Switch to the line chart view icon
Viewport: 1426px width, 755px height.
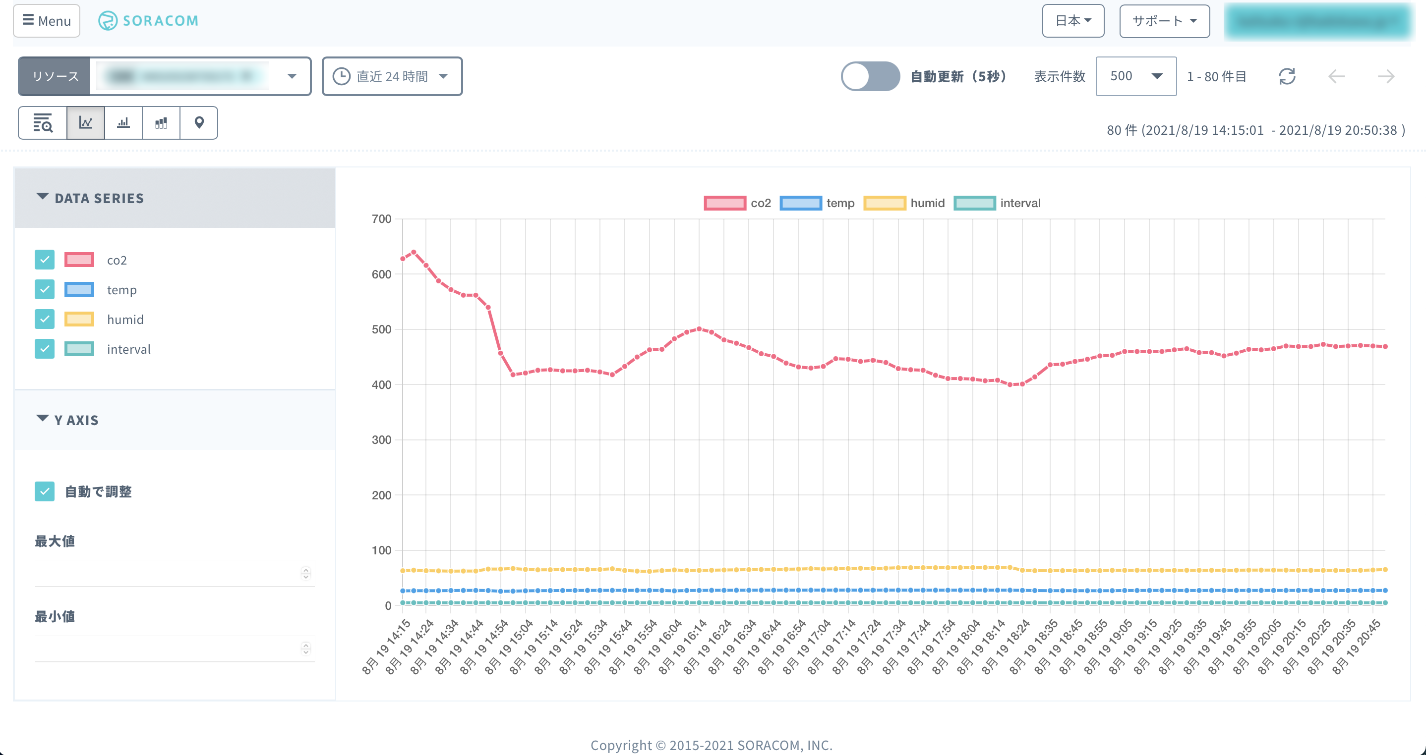[85, 123]
